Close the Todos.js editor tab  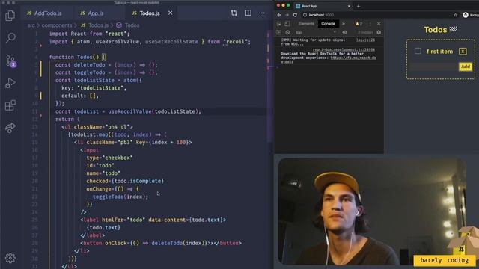click(170, 13)
